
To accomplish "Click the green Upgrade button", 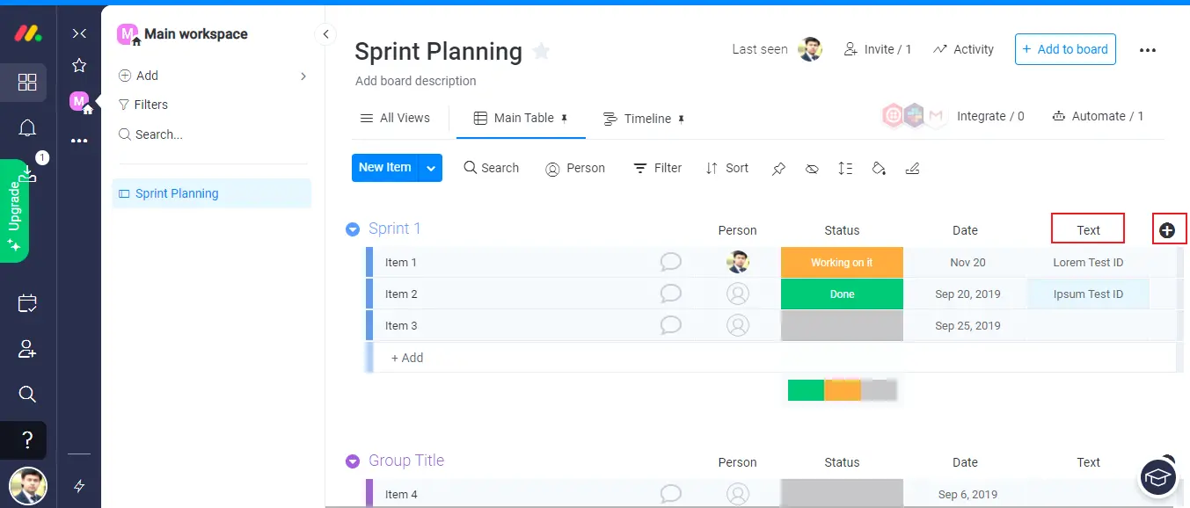I will (14, 211).
